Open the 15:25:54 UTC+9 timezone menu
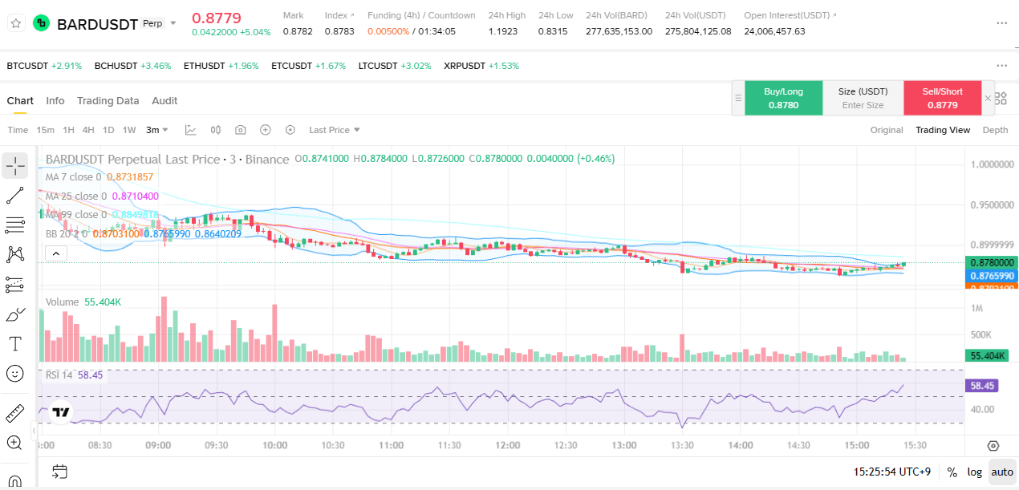The image size is (1019, 490). pyautogui.click(x=891, y=472)
